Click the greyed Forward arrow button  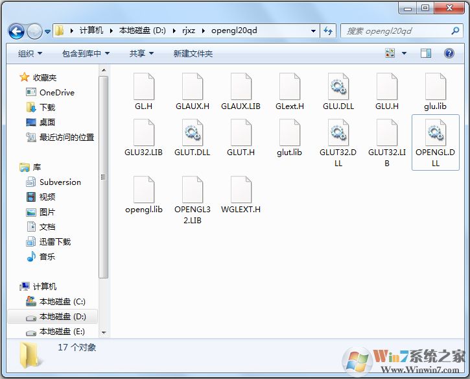pos(34,31)
